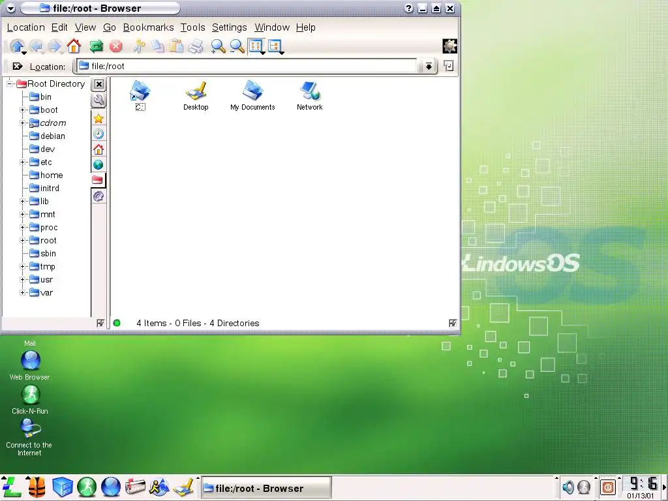This screenshot has width=668, height=501.
Task: Select the icon view mode button
Action: click(x=256, y=46)
